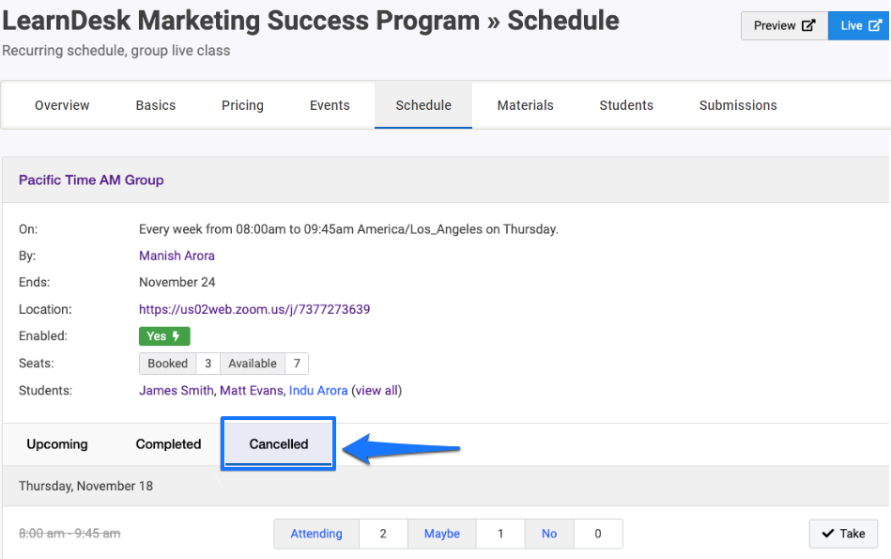Click the page title LearnDesk Marketing Success Program
The height and width of the screenshot is (559, 891).
click(241, 21)
